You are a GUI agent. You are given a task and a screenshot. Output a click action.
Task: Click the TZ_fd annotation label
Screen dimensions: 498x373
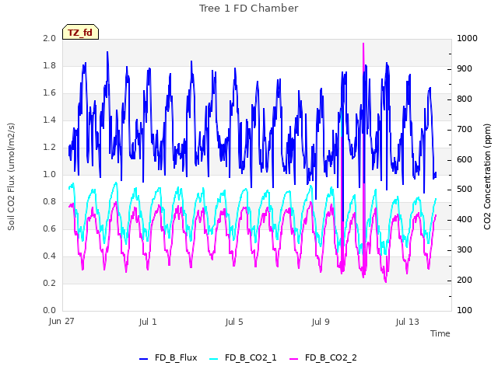pos(80,33)
